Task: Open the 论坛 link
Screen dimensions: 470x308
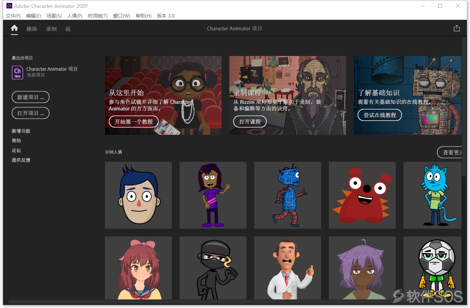Action: [x=16, y=150]
